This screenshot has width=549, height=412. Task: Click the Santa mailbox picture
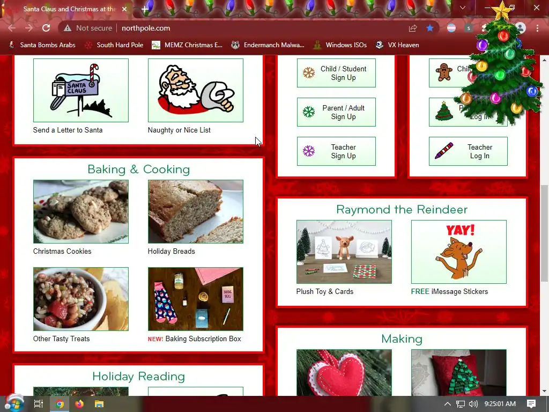[x=81, y=90]
